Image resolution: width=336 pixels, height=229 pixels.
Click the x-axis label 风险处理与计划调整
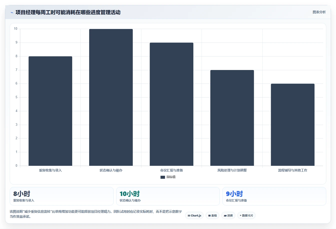[x=232, y=170]
